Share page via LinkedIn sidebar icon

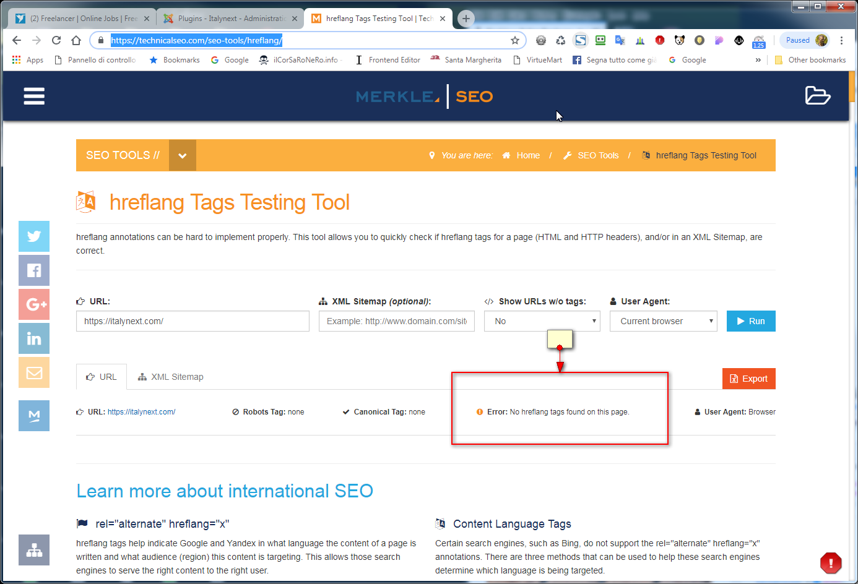pos(34,338)
